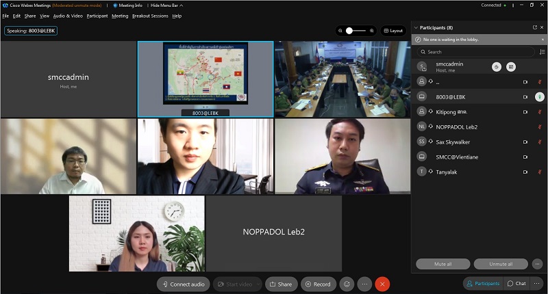
Task: Click the Record button
Action: pos(318,284)
